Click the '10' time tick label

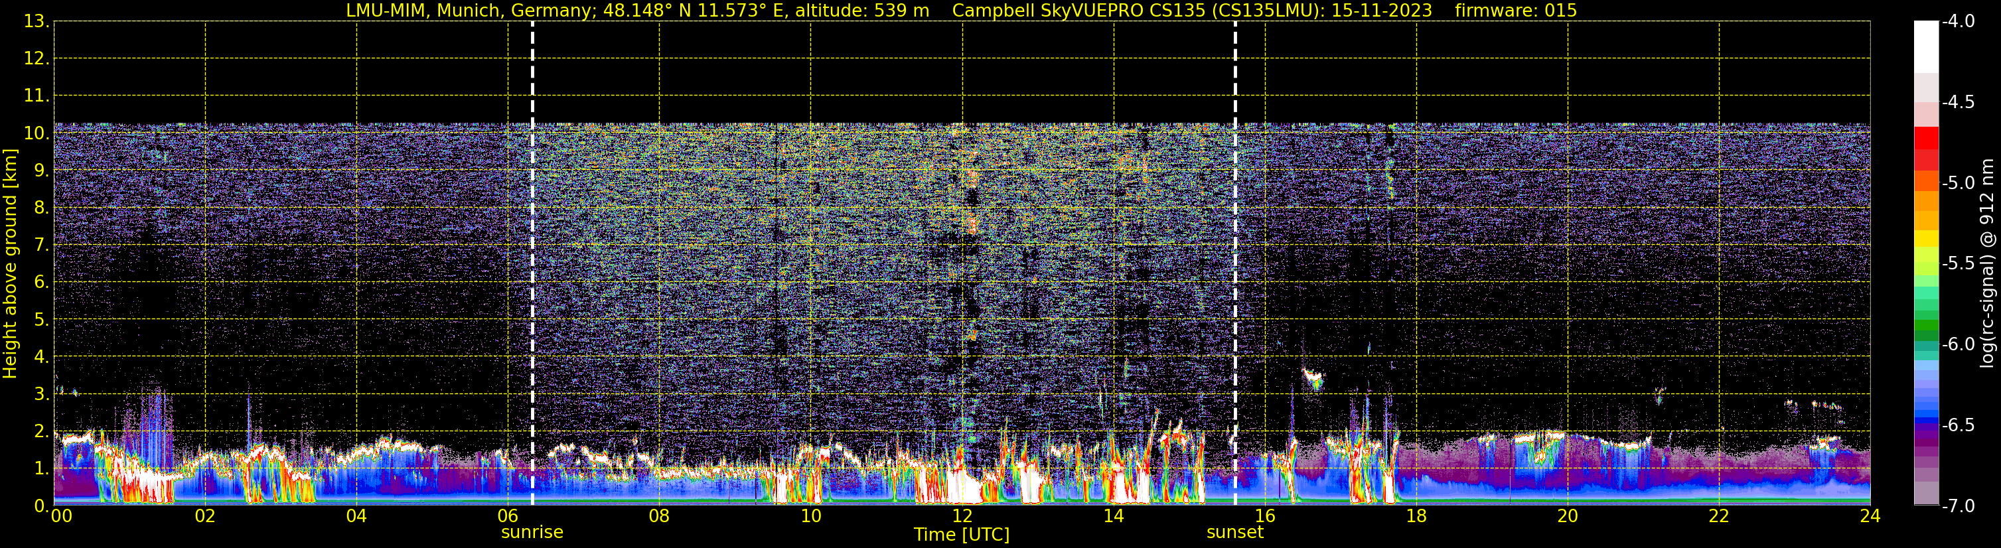[811, 516]
